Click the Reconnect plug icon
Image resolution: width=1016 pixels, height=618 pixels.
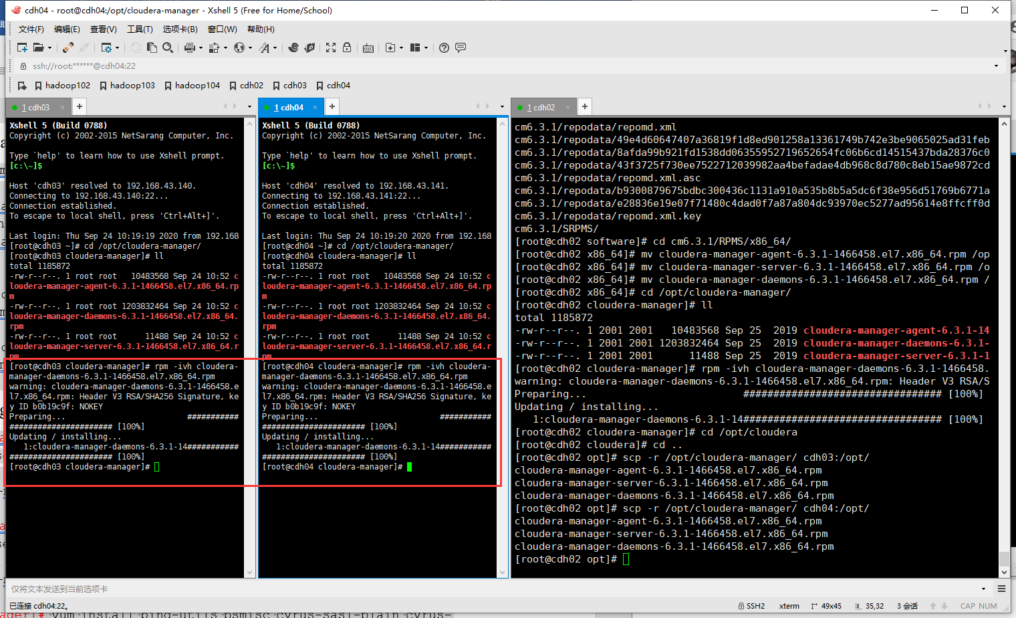[x=68, y=47]
